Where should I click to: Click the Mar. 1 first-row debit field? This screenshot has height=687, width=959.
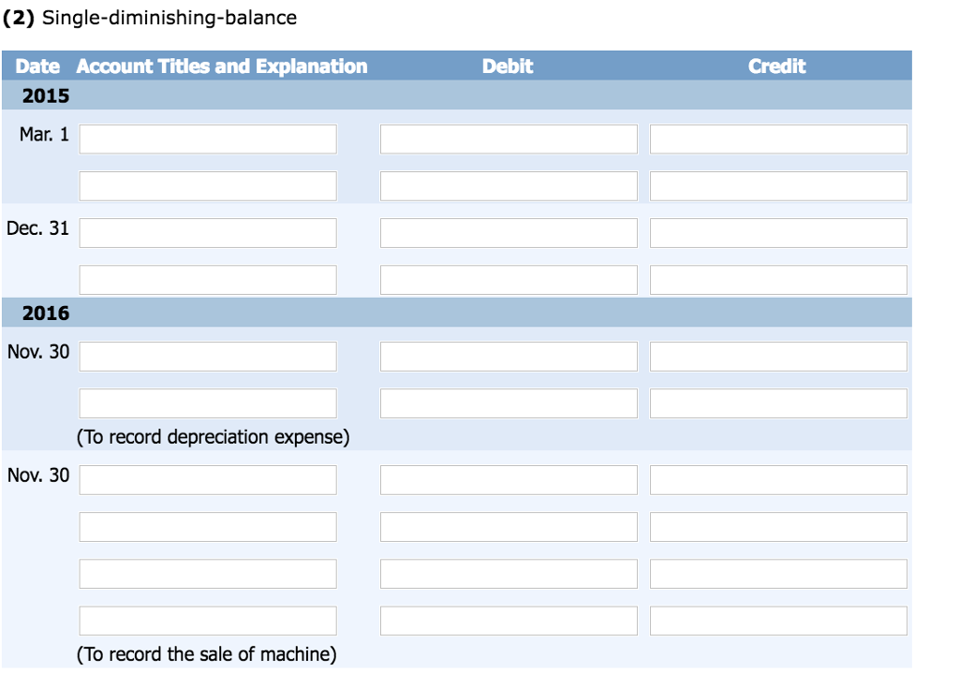click(509, 139)
